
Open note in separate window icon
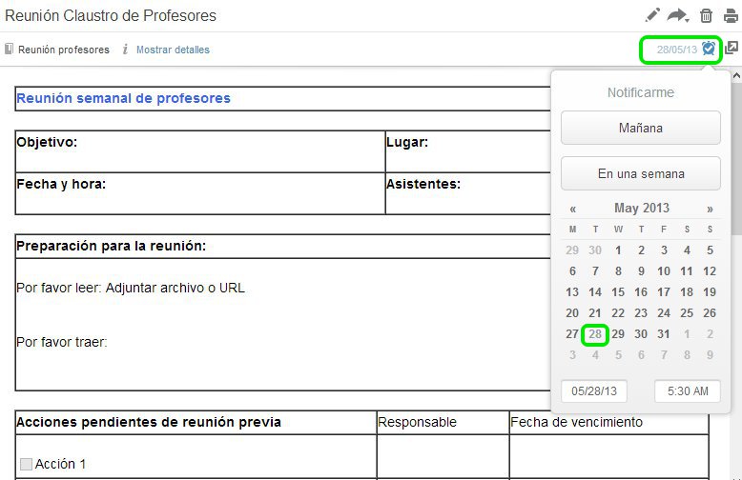pos(732,48)
